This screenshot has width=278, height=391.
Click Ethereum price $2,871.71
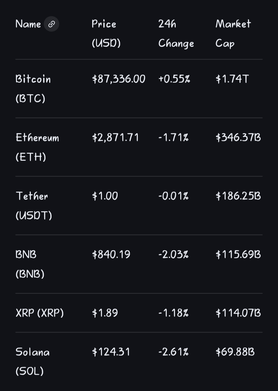pyautogui.click(x=116, y=137)
